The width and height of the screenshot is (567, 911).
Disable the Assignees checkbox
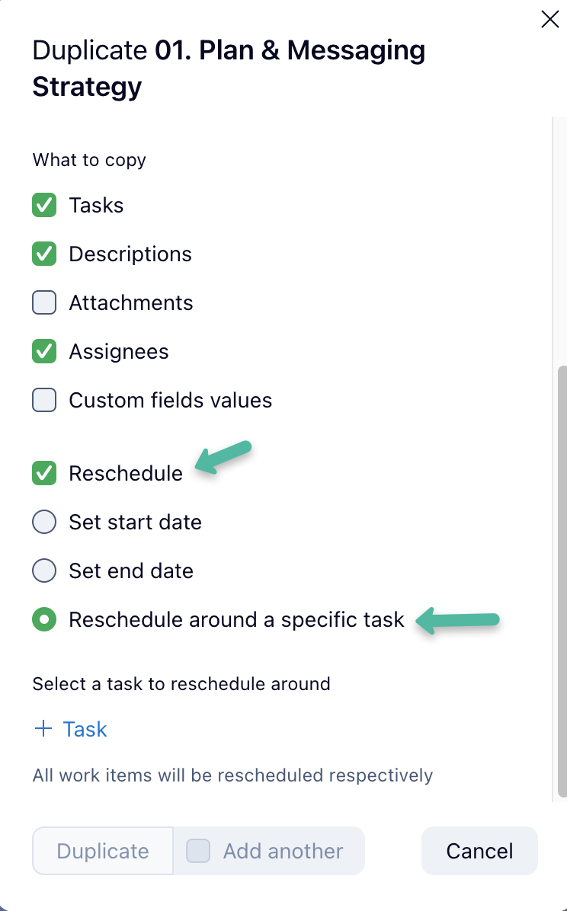point(44,351)
